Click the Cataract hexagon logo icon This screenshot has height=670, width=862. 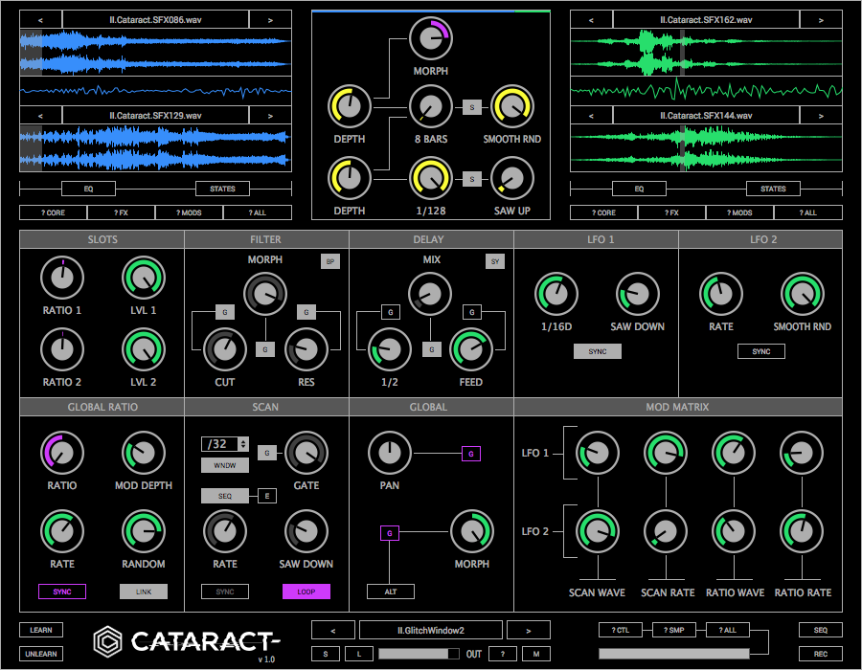[x=108, y=639]
